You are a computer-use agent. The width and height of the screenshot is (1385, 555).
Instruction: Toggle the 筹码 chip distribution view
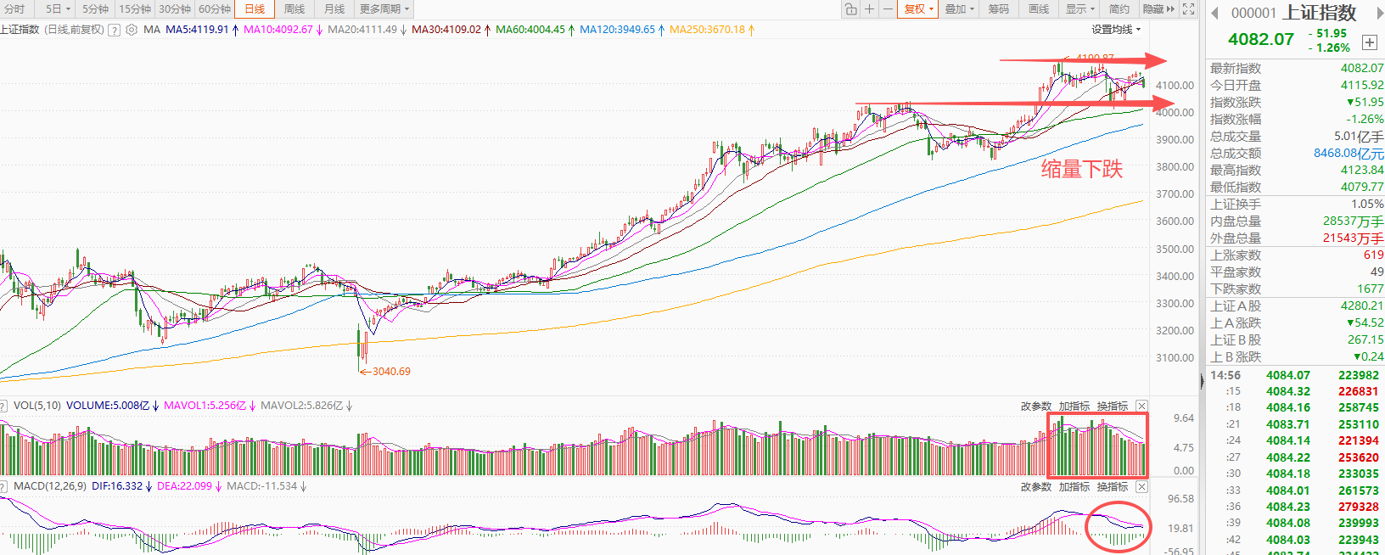point(999,9)
